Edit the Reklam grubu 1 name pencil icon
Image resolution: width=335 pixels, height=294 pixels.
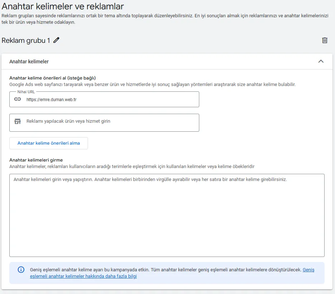click(x=56, y=40)
